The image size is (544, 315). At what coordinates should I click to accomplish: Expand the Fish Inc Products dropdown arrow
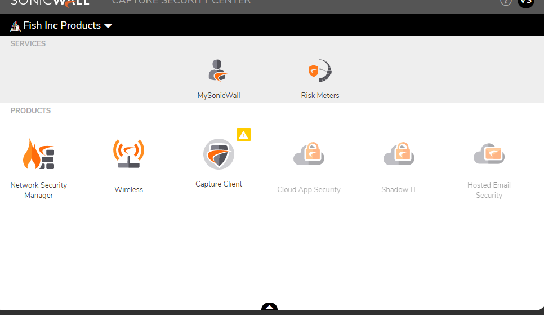tap(108, 26)
